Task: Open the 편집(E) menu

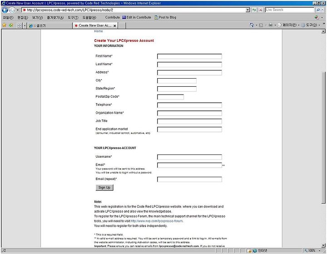Action: [23, 18]
